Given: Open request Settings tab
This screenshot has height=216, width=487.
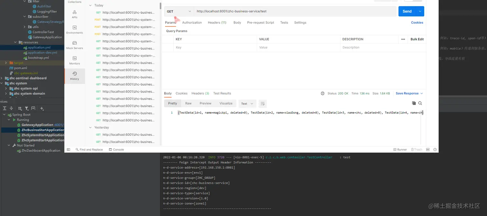Looking at the screenshot, I should coord(300,22).
